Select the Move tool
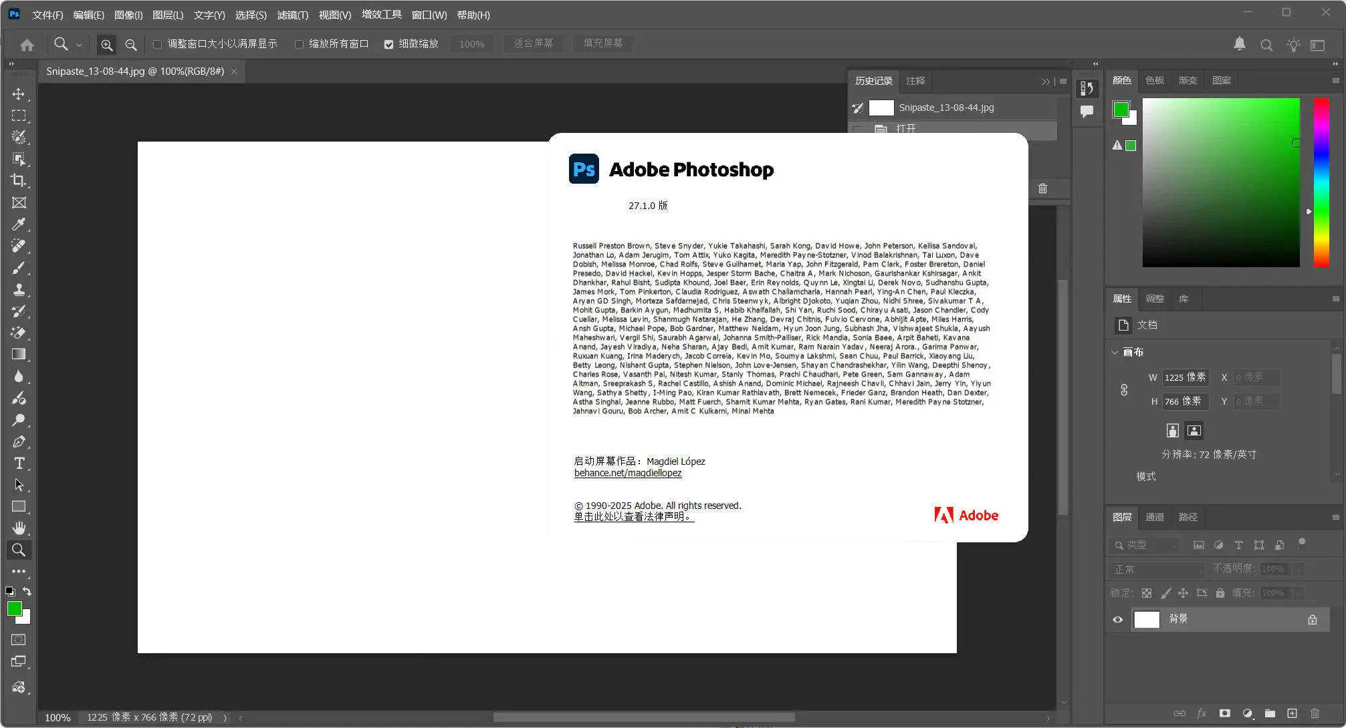The width and height of the screenshot is (1346, 728). tap(19, 94)
